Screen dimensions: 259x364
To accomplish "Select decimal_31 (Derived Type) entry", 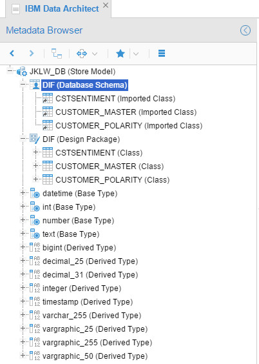I will (x=90, y=275).
